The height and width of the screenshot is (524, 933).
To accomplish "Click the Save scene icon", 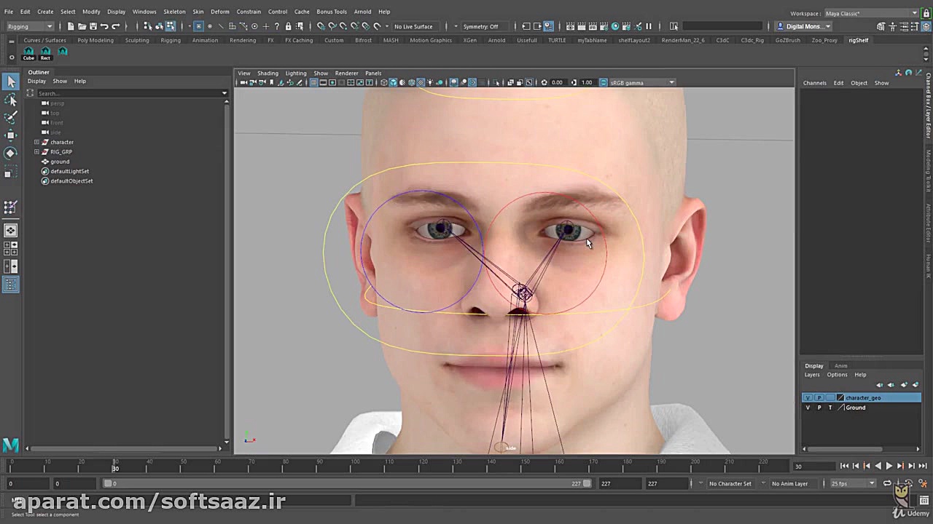I will [x=93, y=26].
